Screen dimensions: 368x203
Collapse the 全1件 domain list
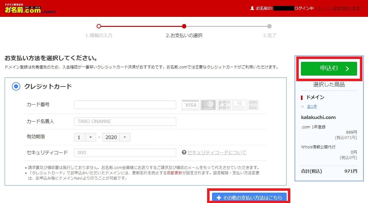[x=309, y=106]
